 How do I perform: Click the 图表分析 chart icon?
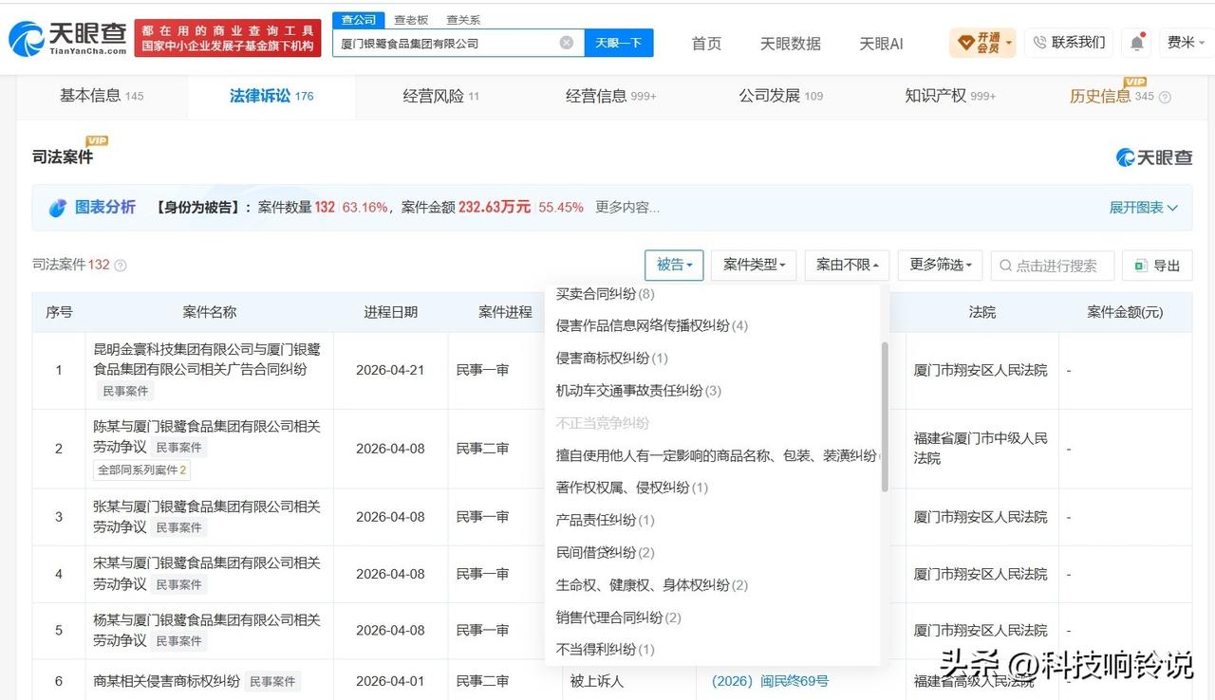coord(58,208)
